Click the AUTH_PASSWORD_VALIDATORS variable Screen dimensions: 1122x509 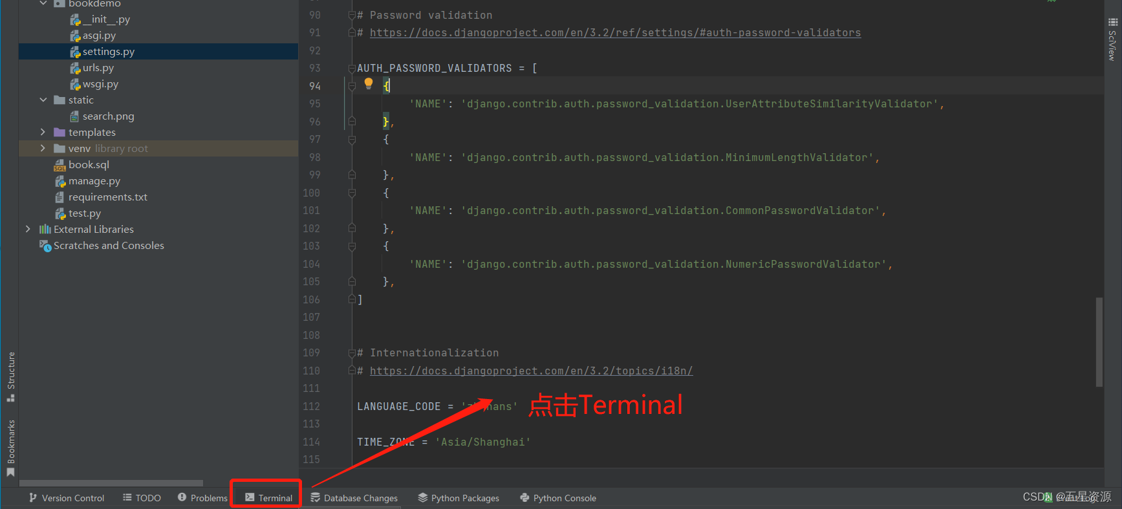tap(434, 68)
